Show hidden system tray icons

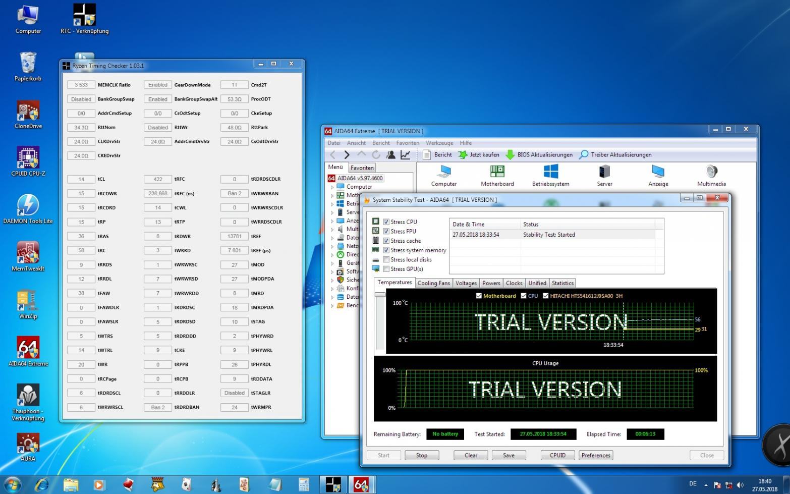pos(706,485)
